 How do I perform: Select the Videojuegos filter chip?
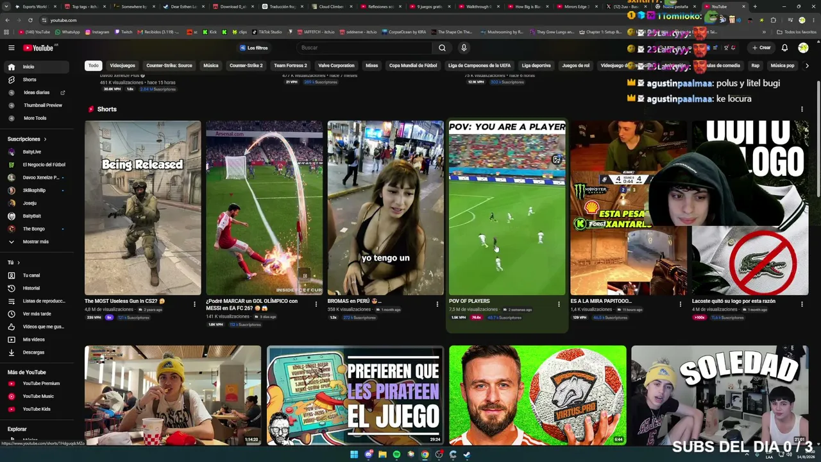(123, 65)
